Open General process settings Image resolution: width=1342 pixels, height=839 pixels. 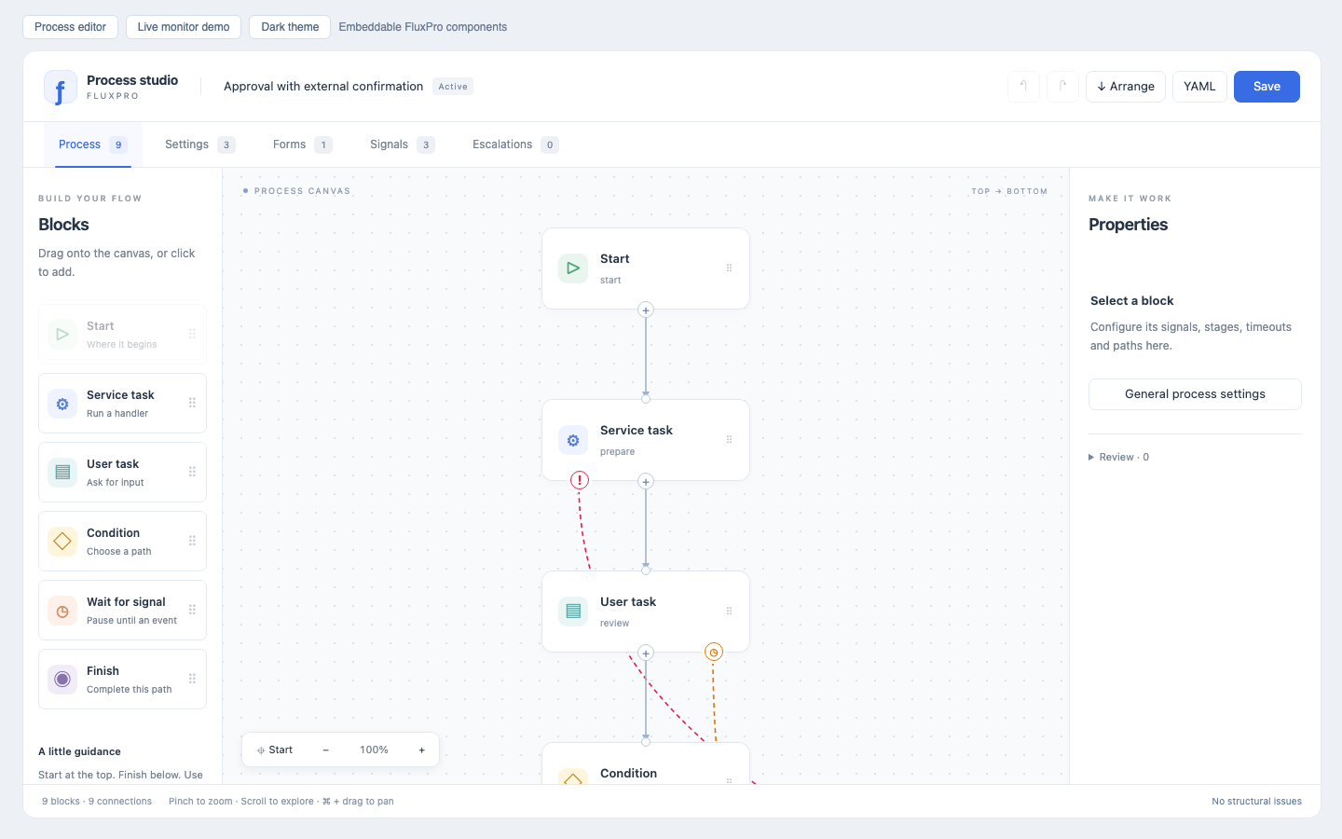coord(1195,394)
